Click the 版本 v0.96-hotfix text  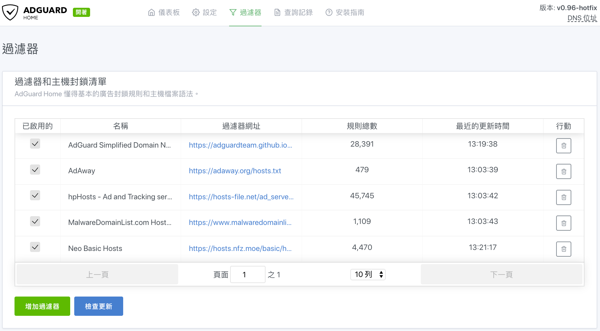point(568,8)
